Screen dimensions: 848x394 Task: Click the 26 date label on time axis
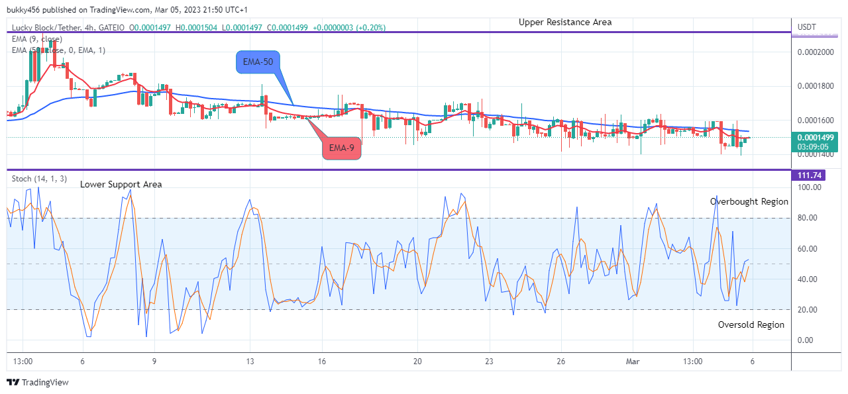click(x=560, y=362)
